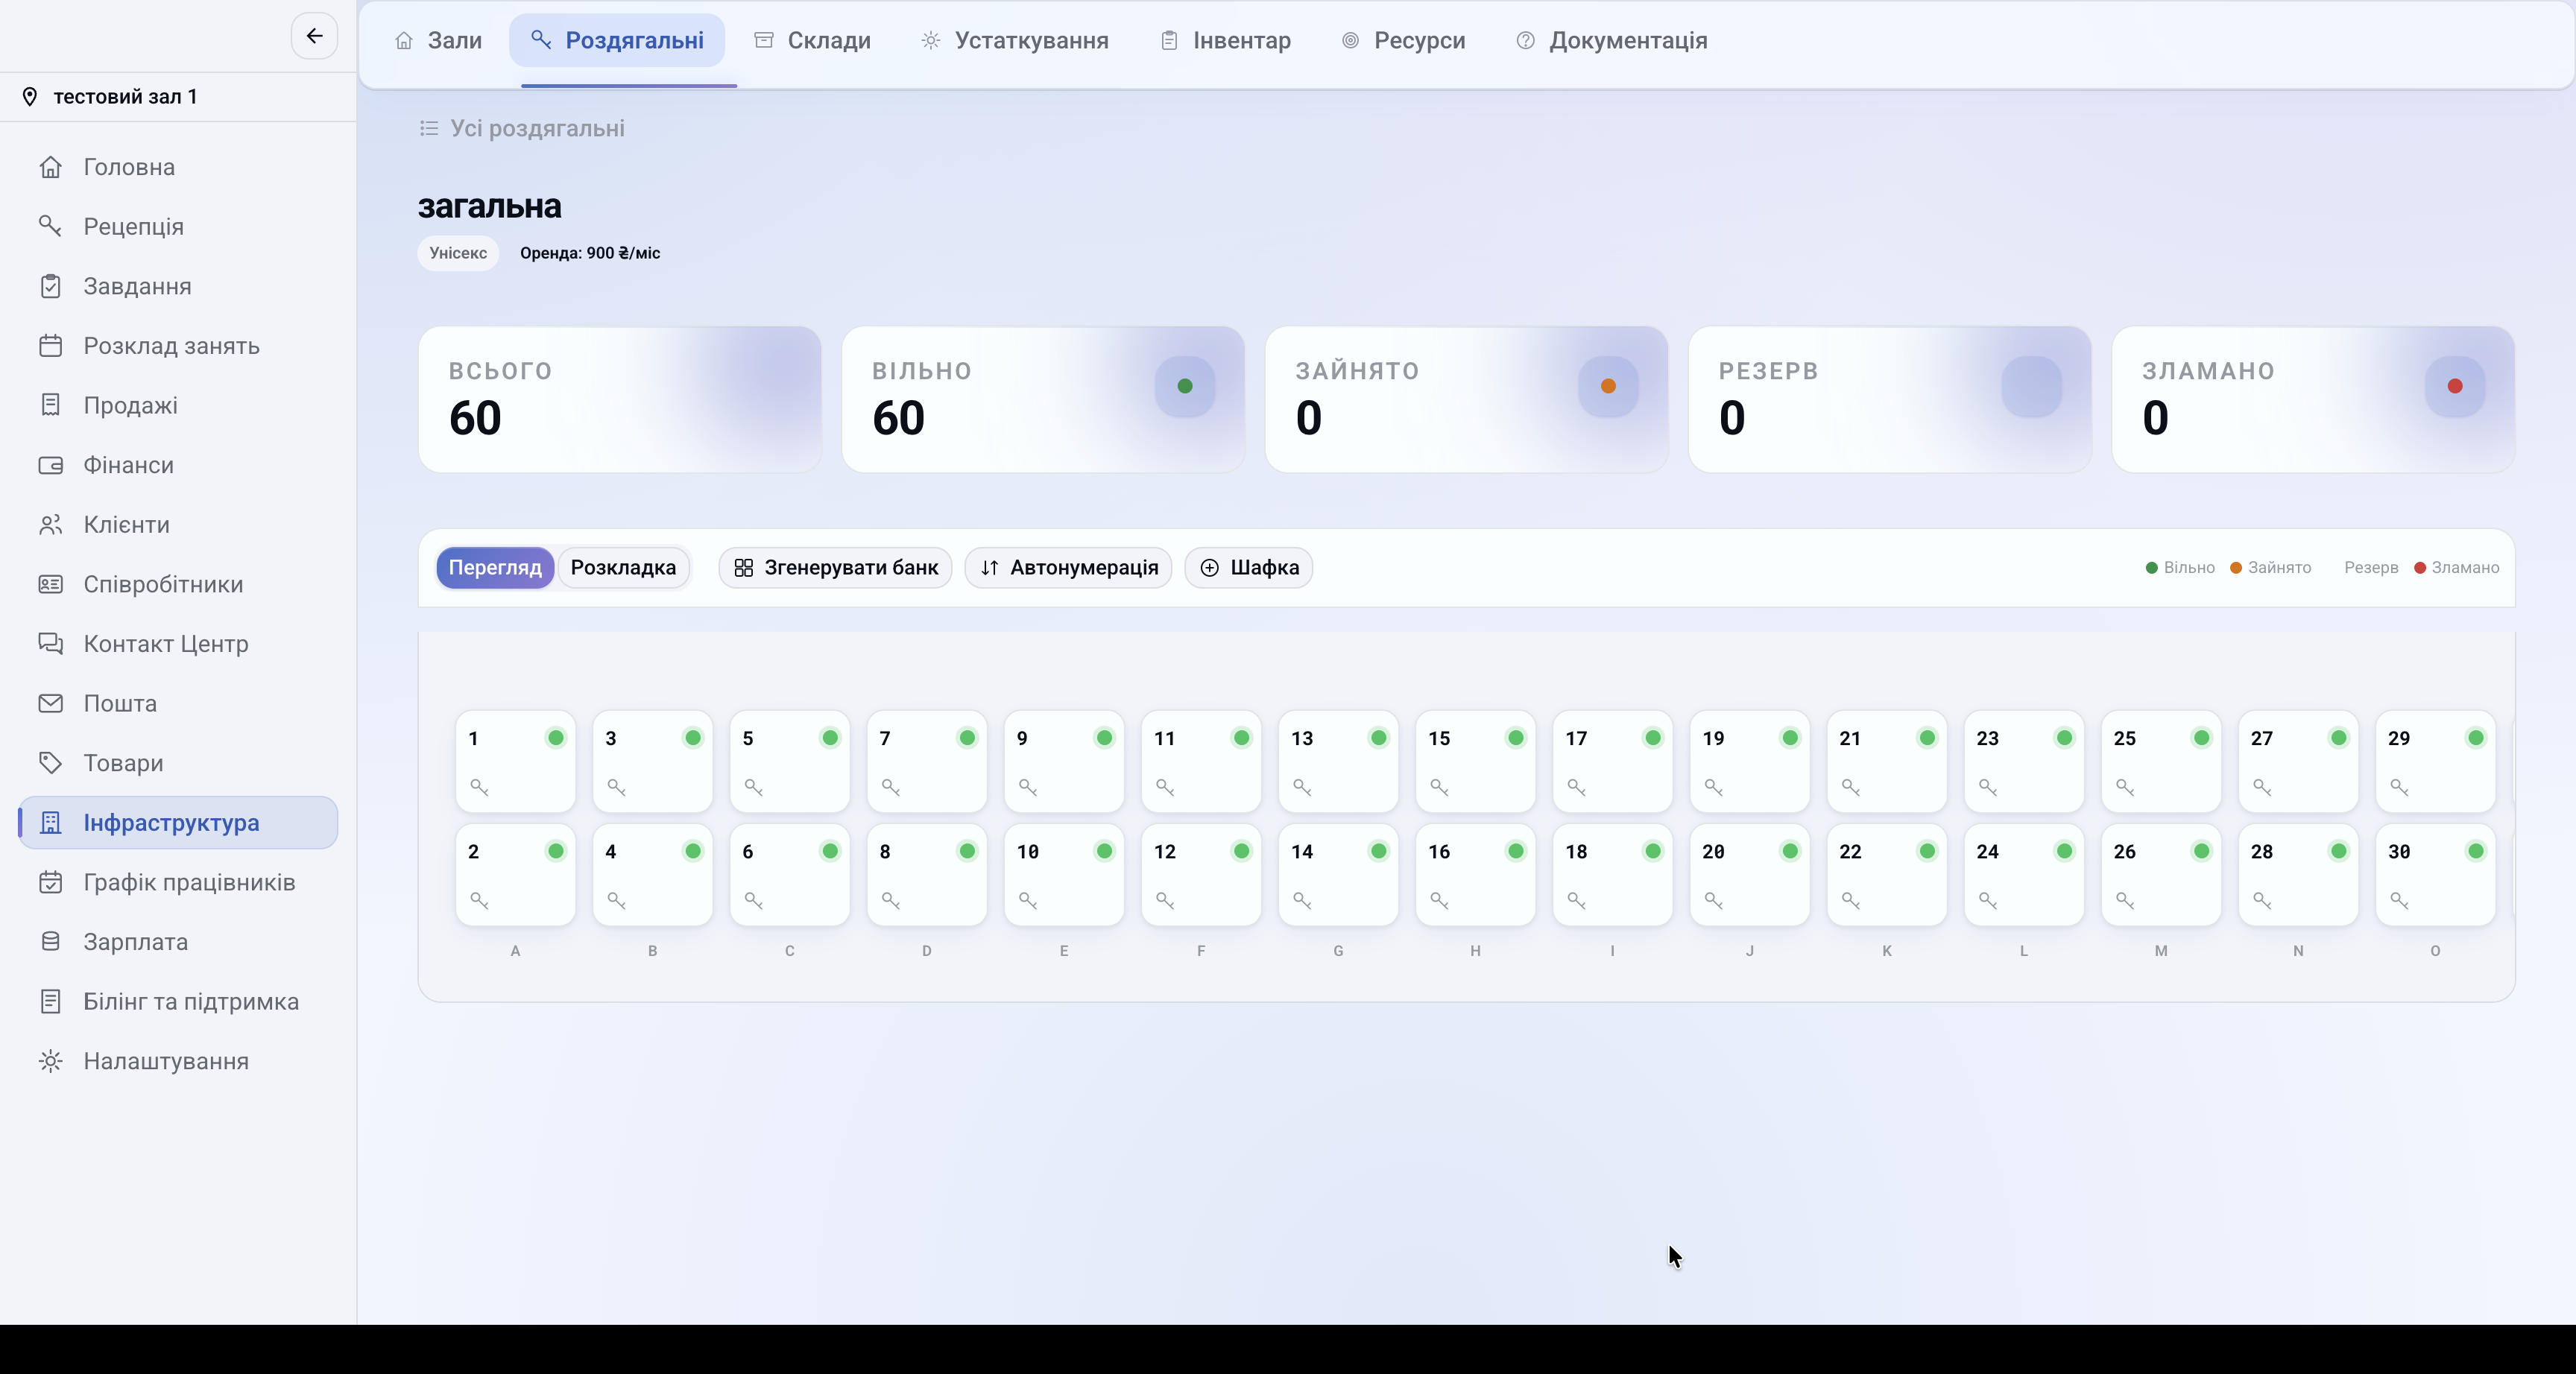Viewport: 2576px width, 1374px height.
Task: Click the key icon on locker 1
Action: tap(479, 787)
